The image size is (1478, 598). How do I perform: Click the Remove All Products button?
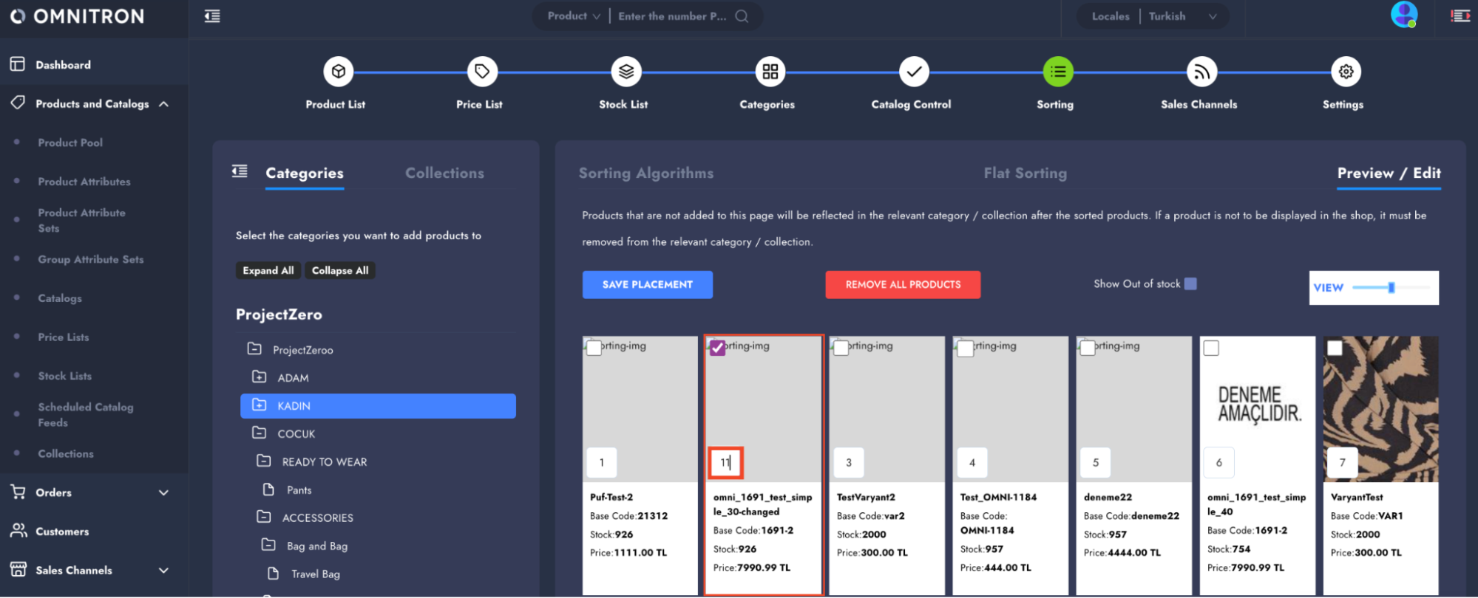tap(903, 285)
